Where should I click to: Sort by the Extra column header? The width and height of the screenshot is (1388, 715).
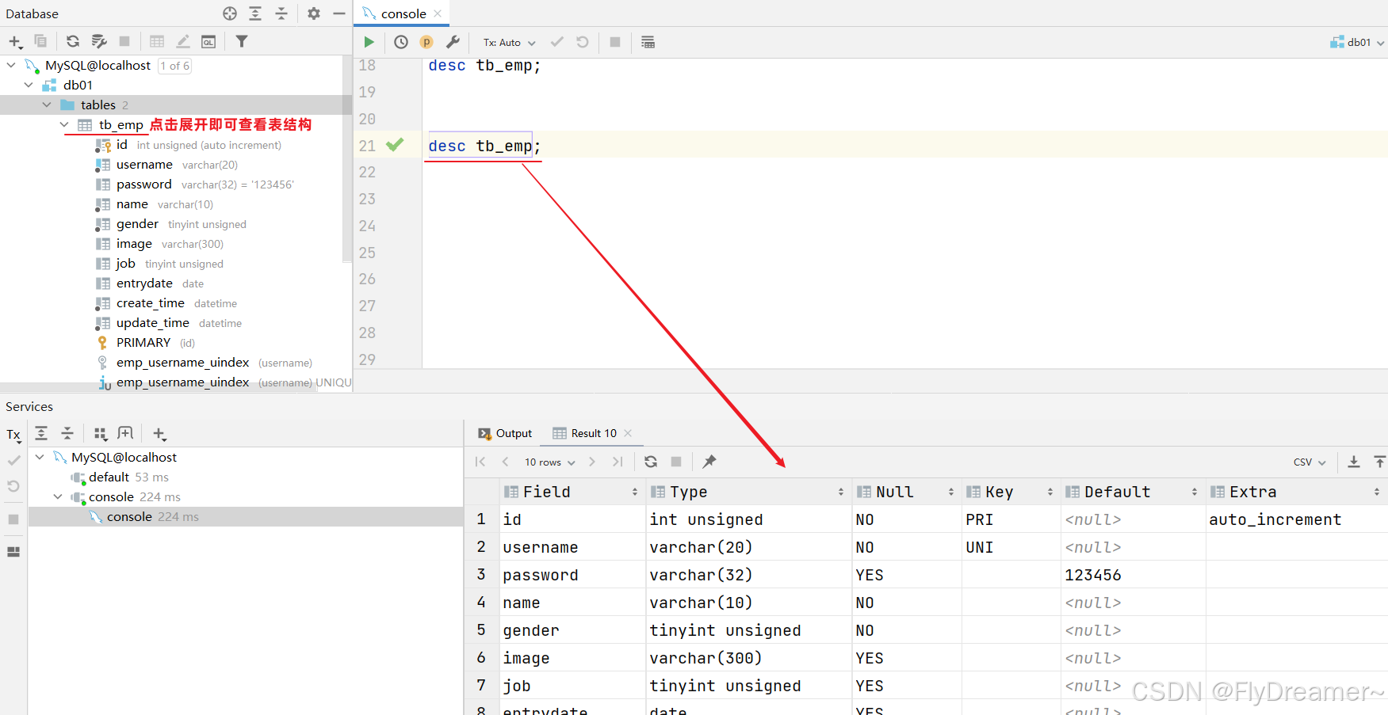click(x=1297, y=492)
